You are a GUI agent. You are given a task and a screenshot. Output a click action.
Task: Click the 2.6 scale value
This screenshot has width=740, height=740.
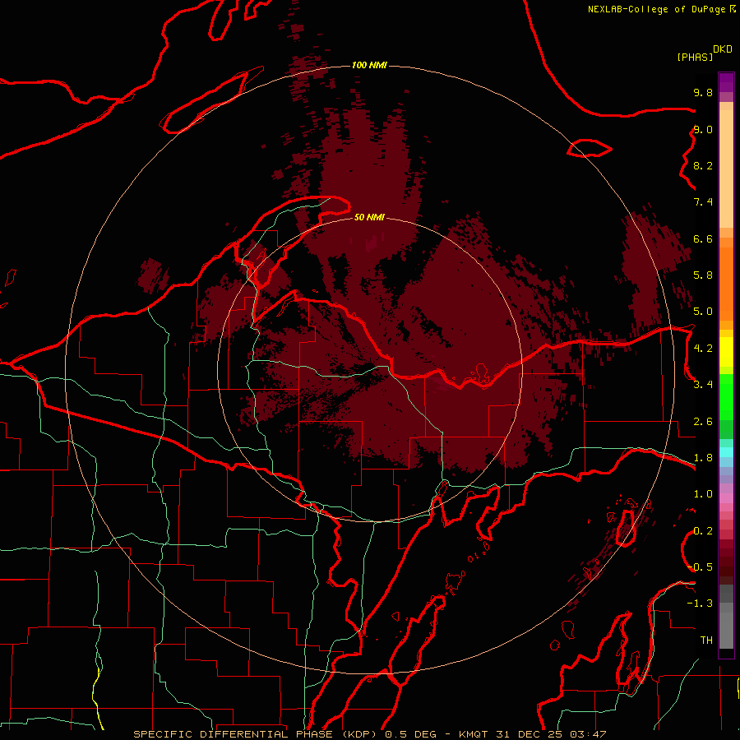click(x=703, y=422)
